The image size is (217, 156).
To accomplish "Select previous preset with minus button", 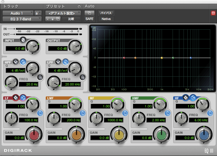I will tap(47, 19).
